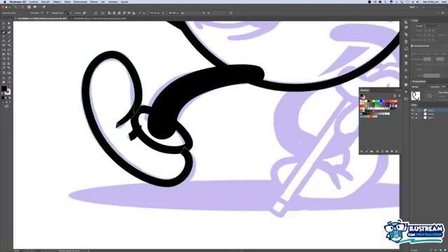This screenshot has width=448, height=252.
Task: Open the Archivo menu
Action: tap(34, 1)
